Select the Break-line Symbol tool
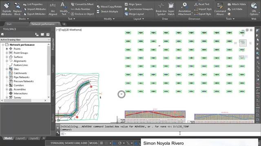 point(161,9)
